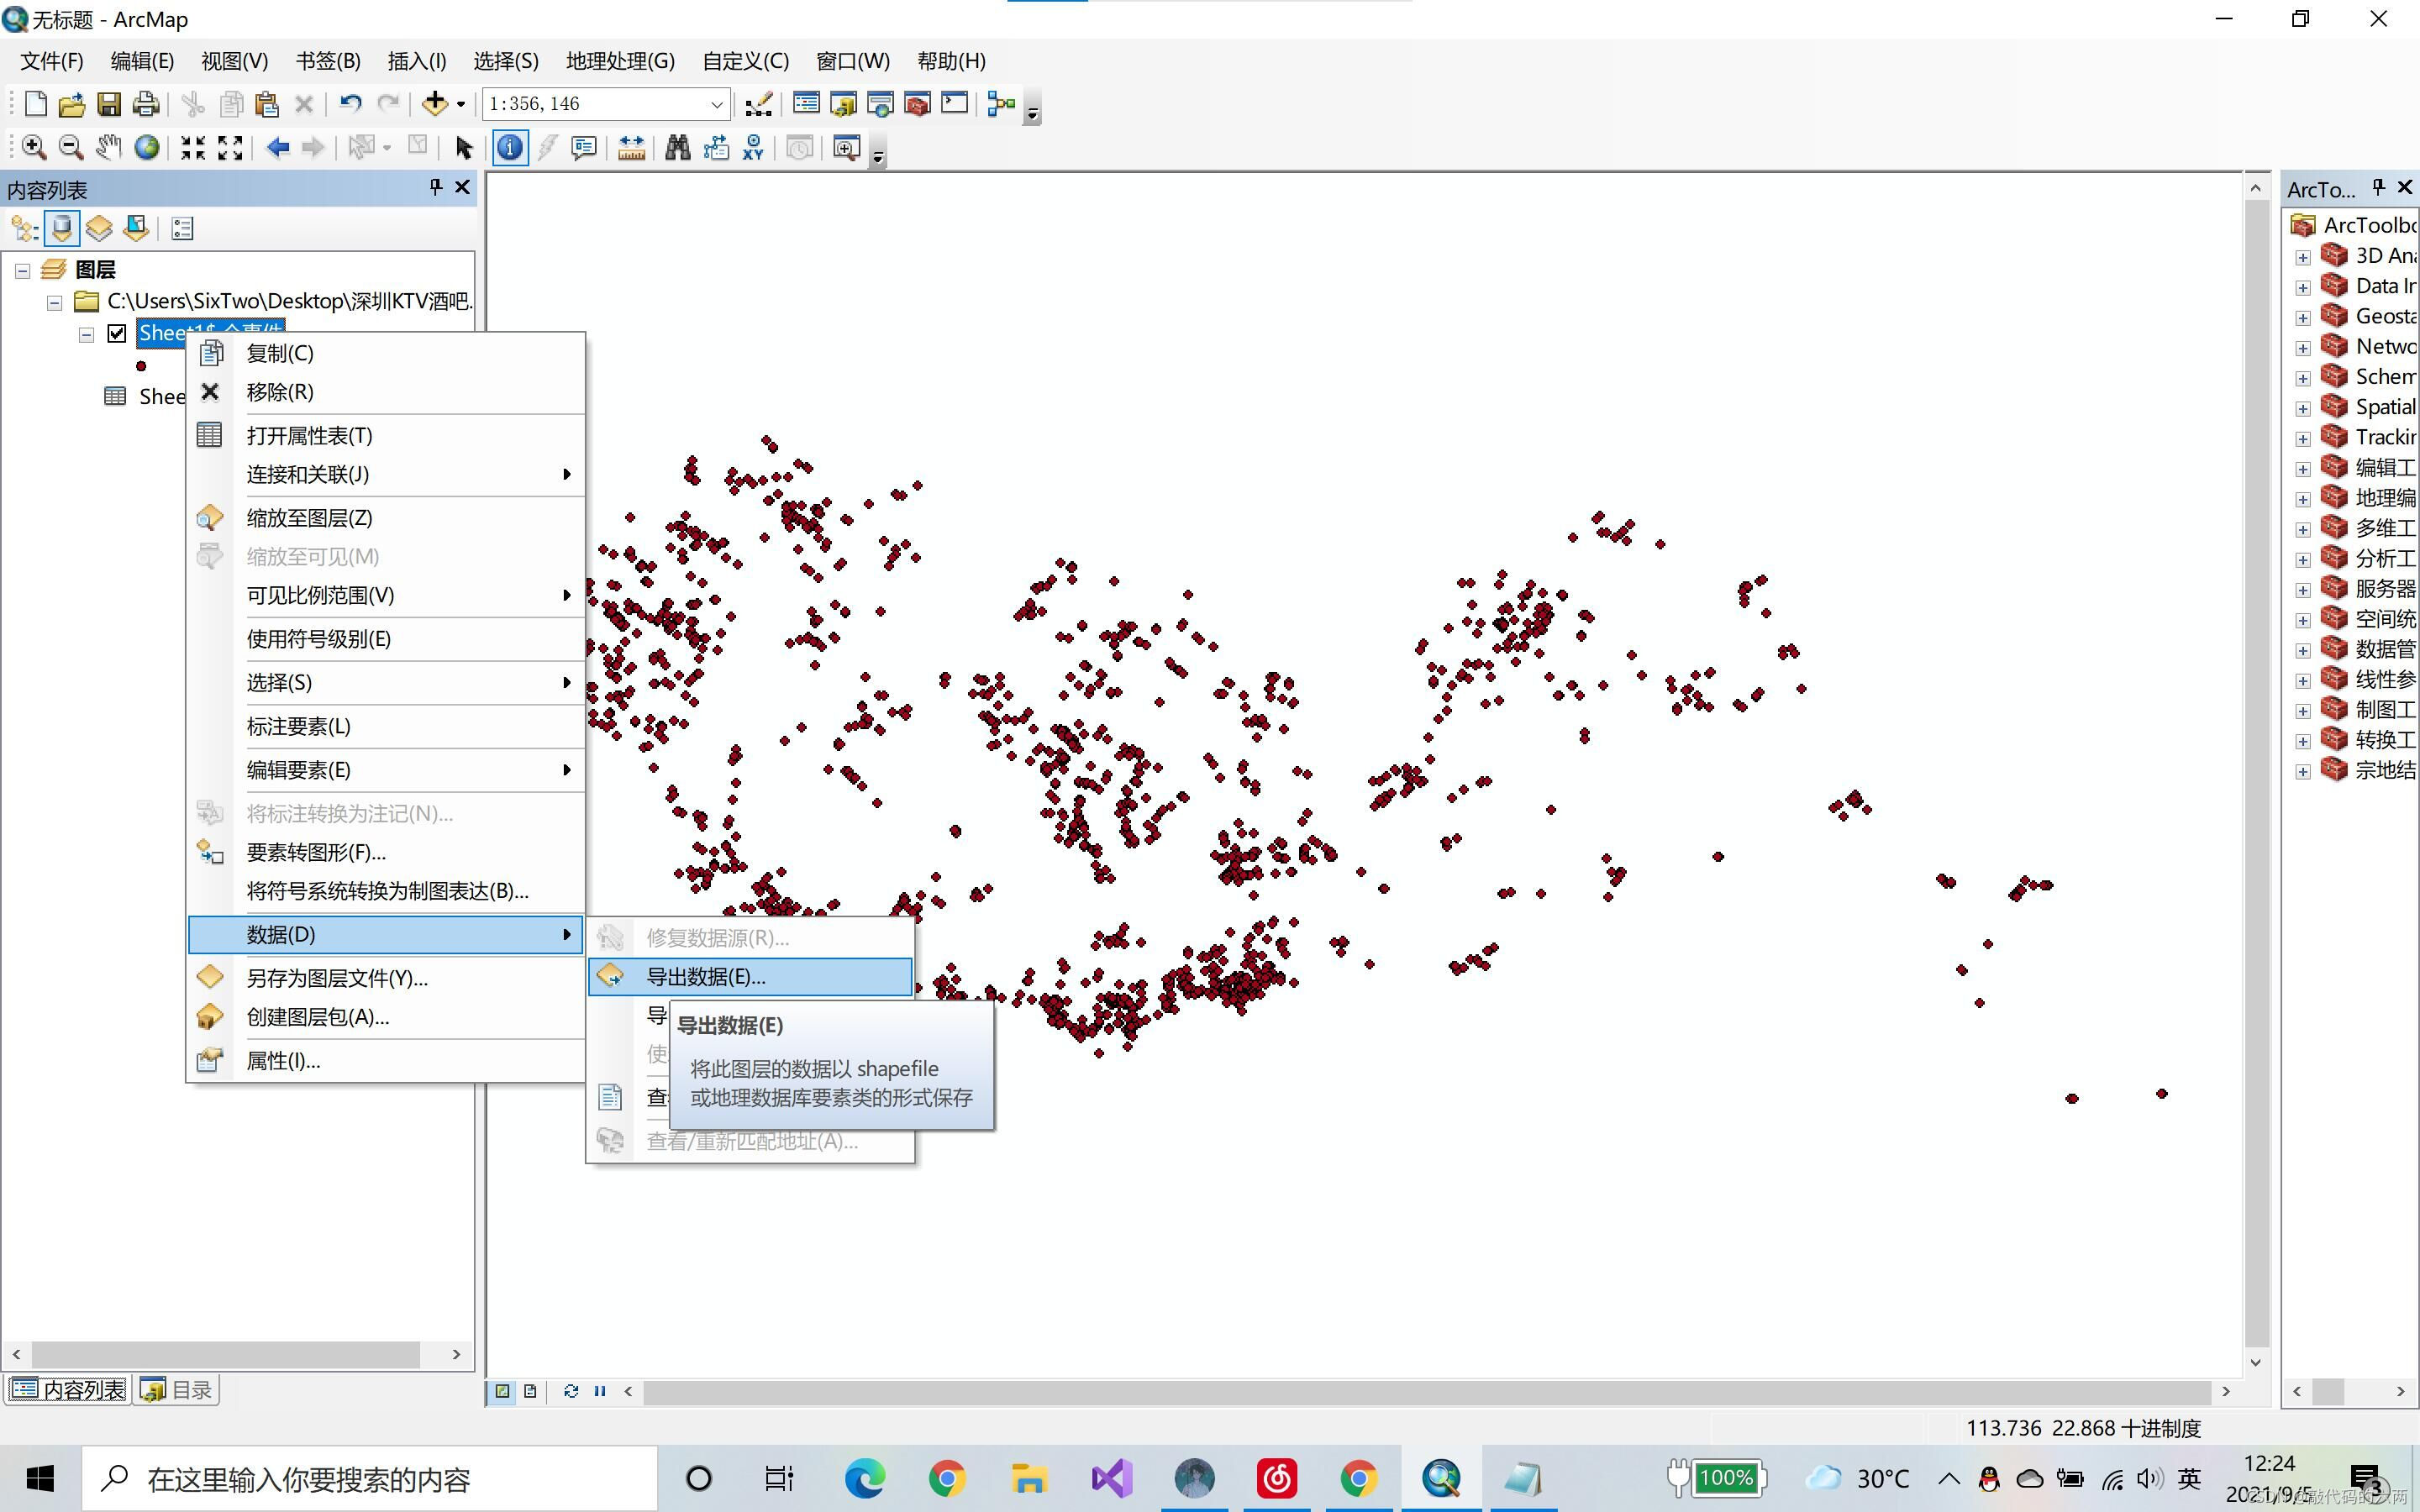Click the Save document icon
This screenshot has width=2420, height=1512.
pyautogui.click(x=108, y=104)
